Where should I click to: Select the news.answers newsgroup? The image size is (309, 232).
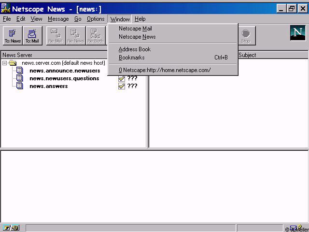click(48, 86)
